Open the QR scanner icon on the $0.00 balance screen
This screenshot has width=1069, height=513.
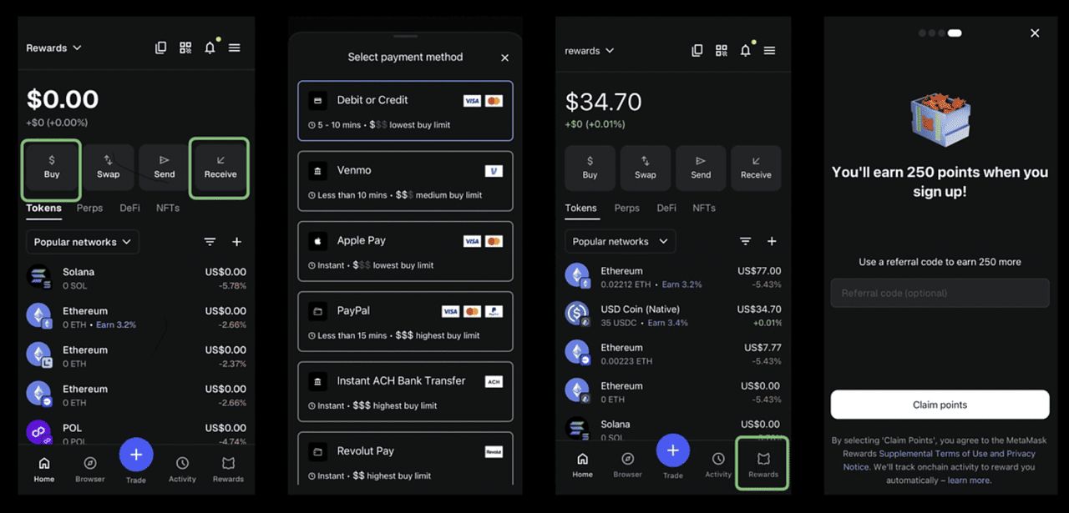point(185,48)
